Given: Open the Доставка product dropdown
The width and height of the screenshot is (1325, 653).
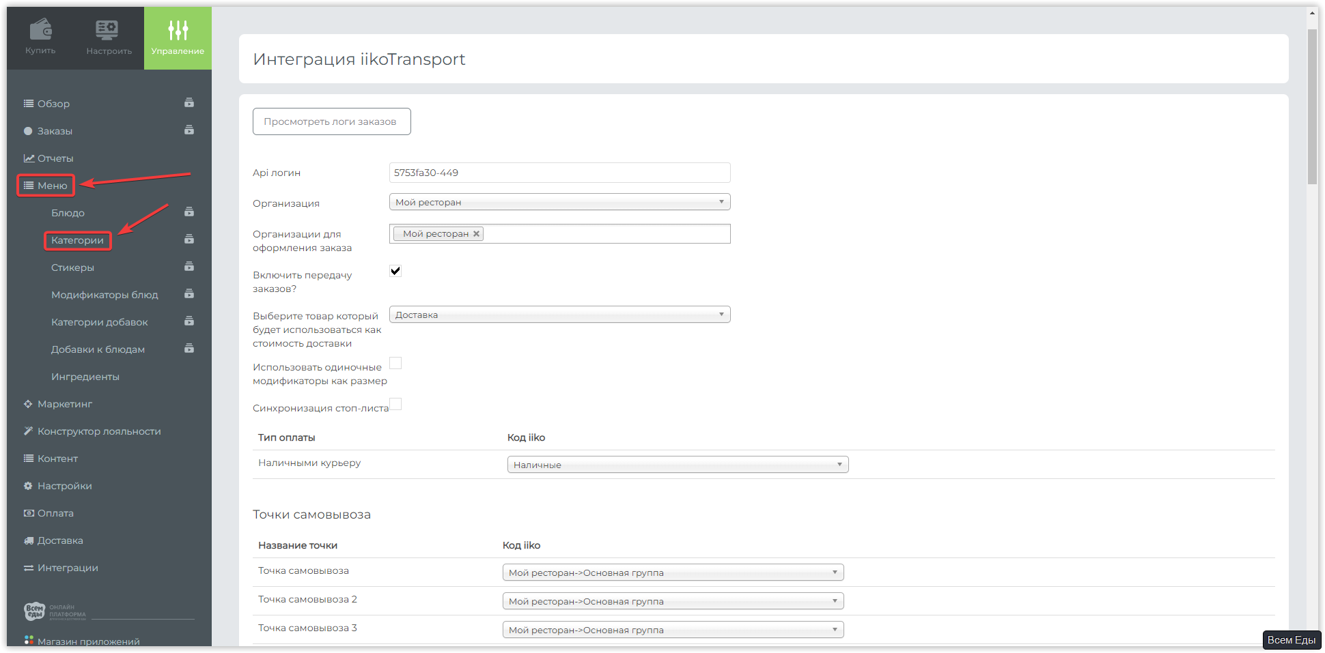Looking at the screenshot, I should [x=559, y=315].
